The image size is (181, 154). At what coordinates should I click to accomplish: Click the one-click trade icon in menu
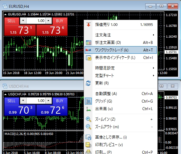pos(88,50)
